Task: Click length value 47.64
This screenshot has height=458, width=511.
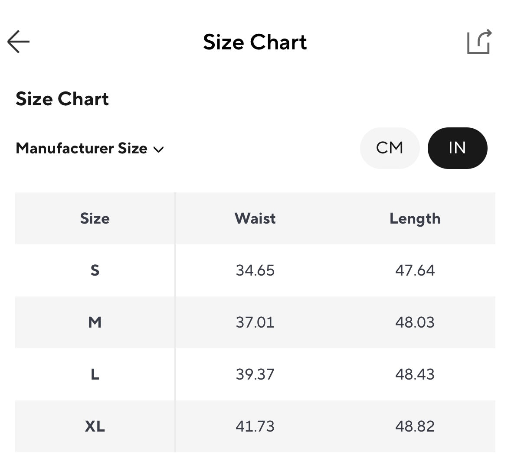Action: click(415, 270)
